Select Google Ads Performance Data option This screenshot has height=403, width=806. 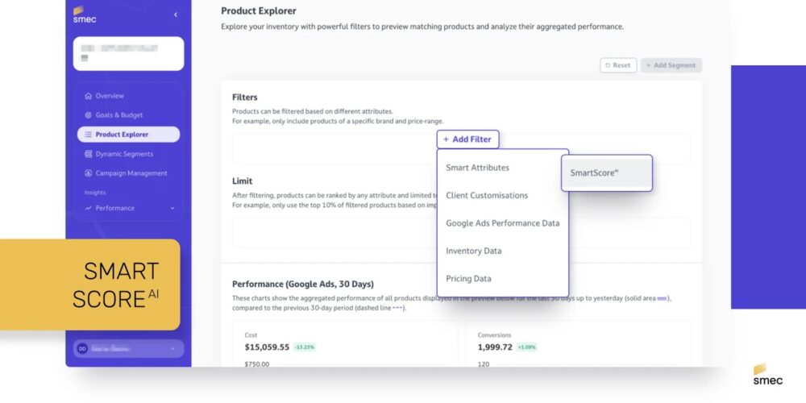(x=503, y=223)
